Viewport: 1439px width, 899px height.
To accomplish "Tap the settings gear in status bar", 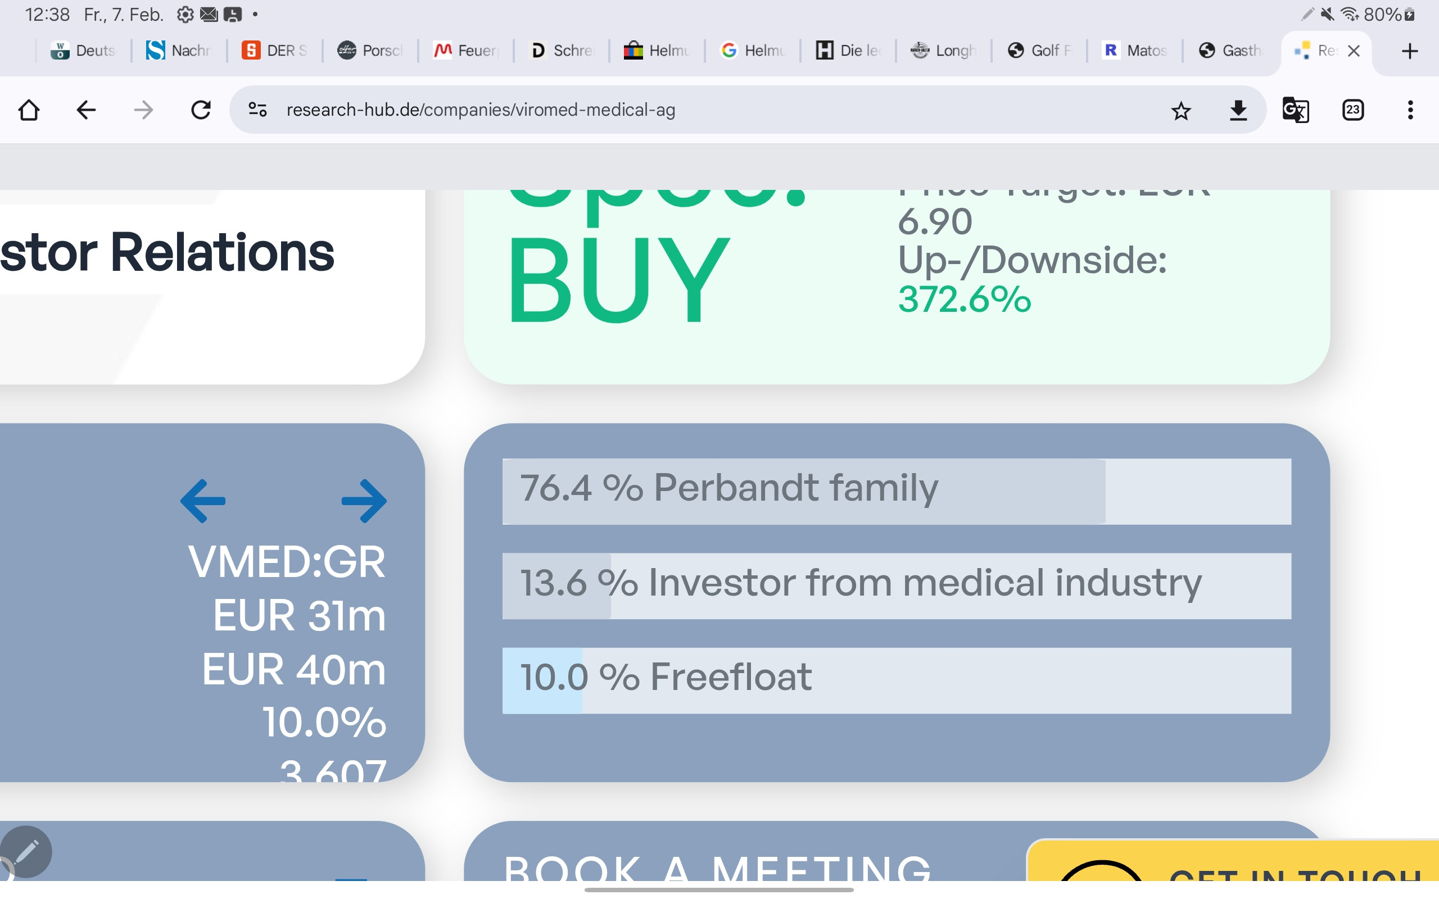I will coord(185,14).
